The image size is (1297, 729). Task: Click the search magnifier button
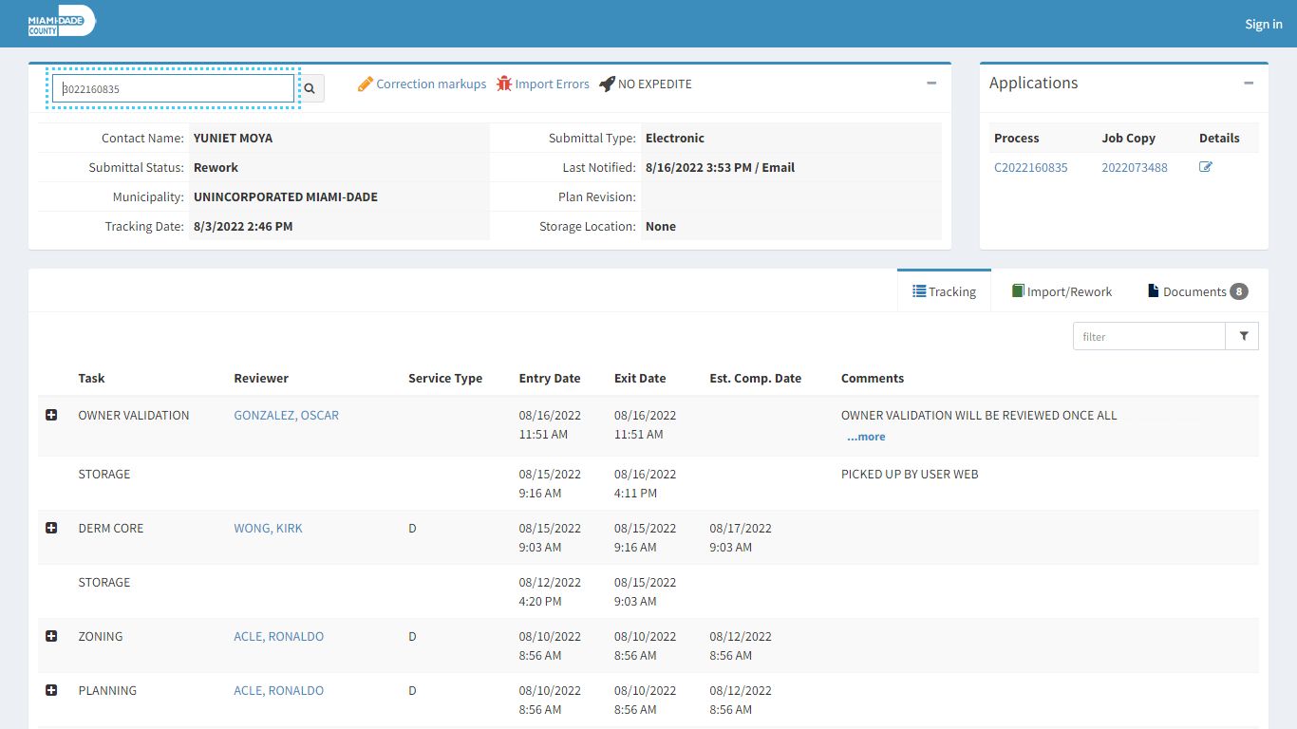point(310,88)
